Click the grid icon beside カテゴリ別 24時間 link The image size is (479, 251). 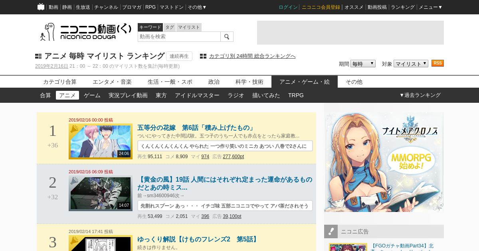pos(203,56)
